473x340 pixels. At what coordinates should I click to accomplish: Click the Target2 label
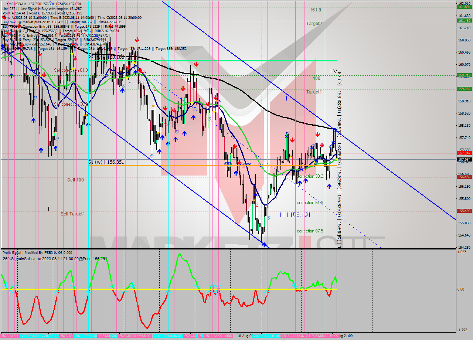[x=314, y=23]
